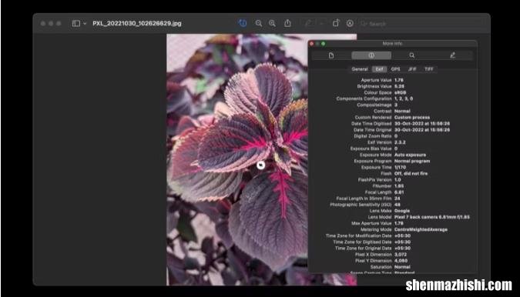The image size is (520, 297).
Task: Click the Custom process value
Action: coord(412,117)
